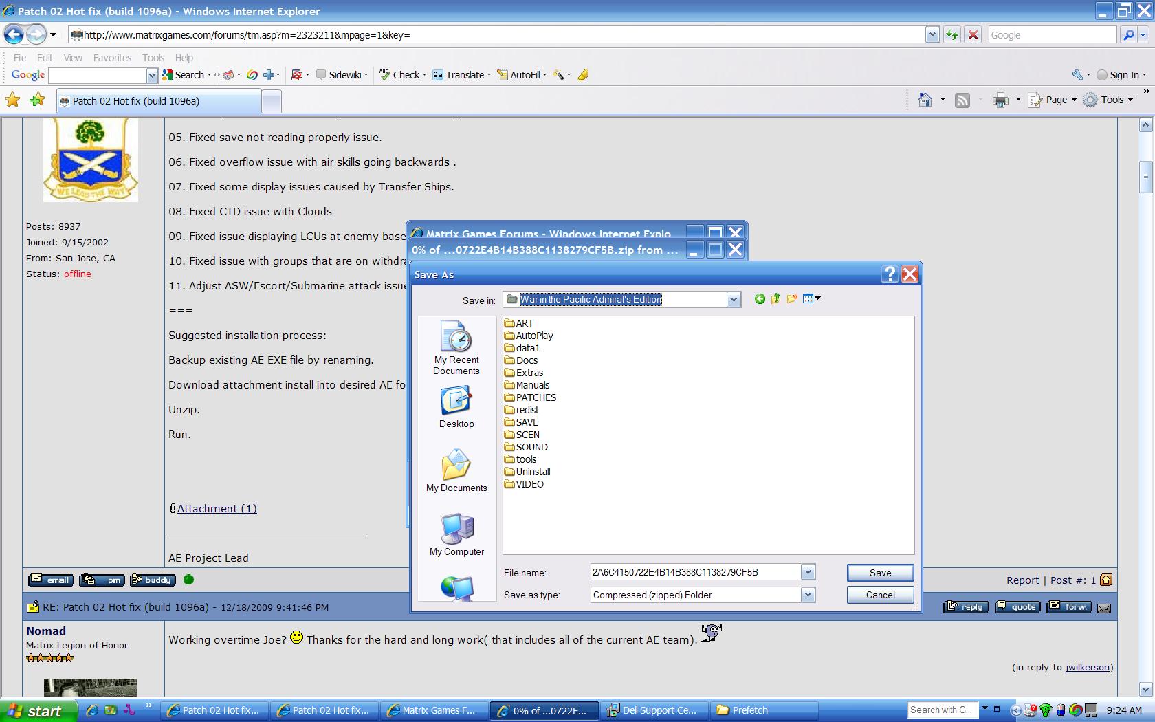Viewport: 1155px width, 722px height.
Task: Click the Save button in Save As dialog
Action: pyautogui.click(x=880, y=573)
